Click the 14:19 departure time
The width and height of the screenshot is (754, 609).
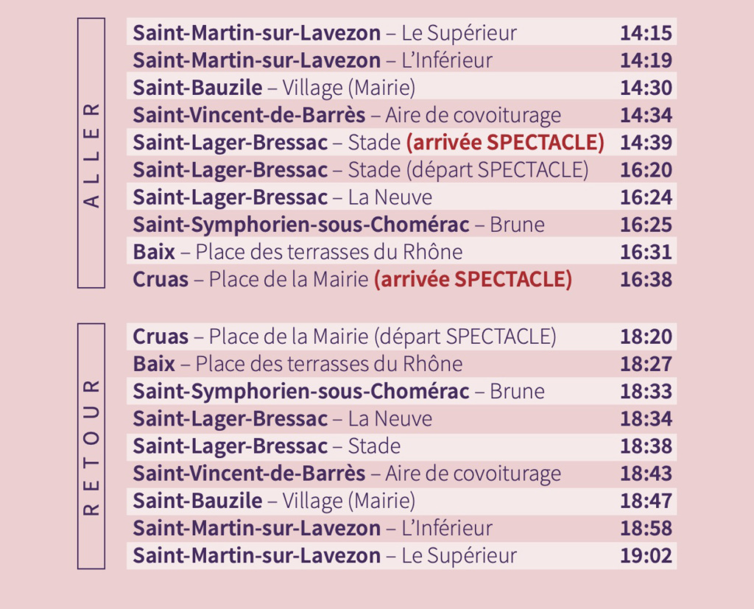tap(646, 60)
